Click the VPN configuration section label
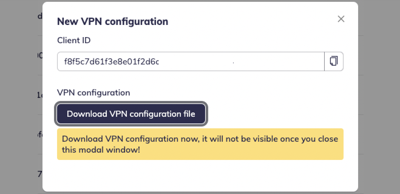This screenshot has width=400, height=194. (93, 92)
